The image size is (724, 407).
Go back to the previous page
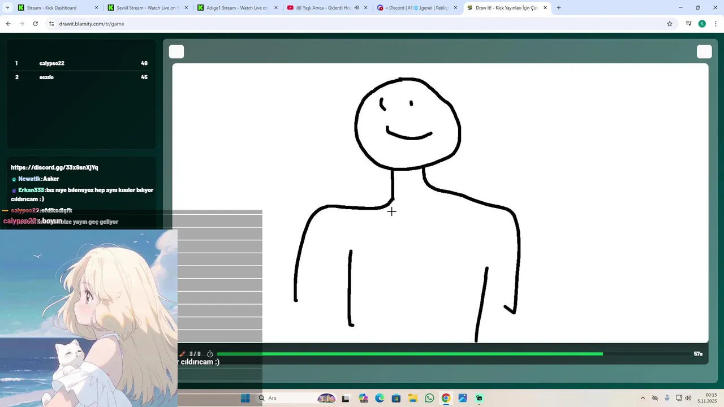8,24
